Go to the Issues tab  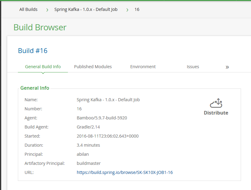[x=193, y=67]
